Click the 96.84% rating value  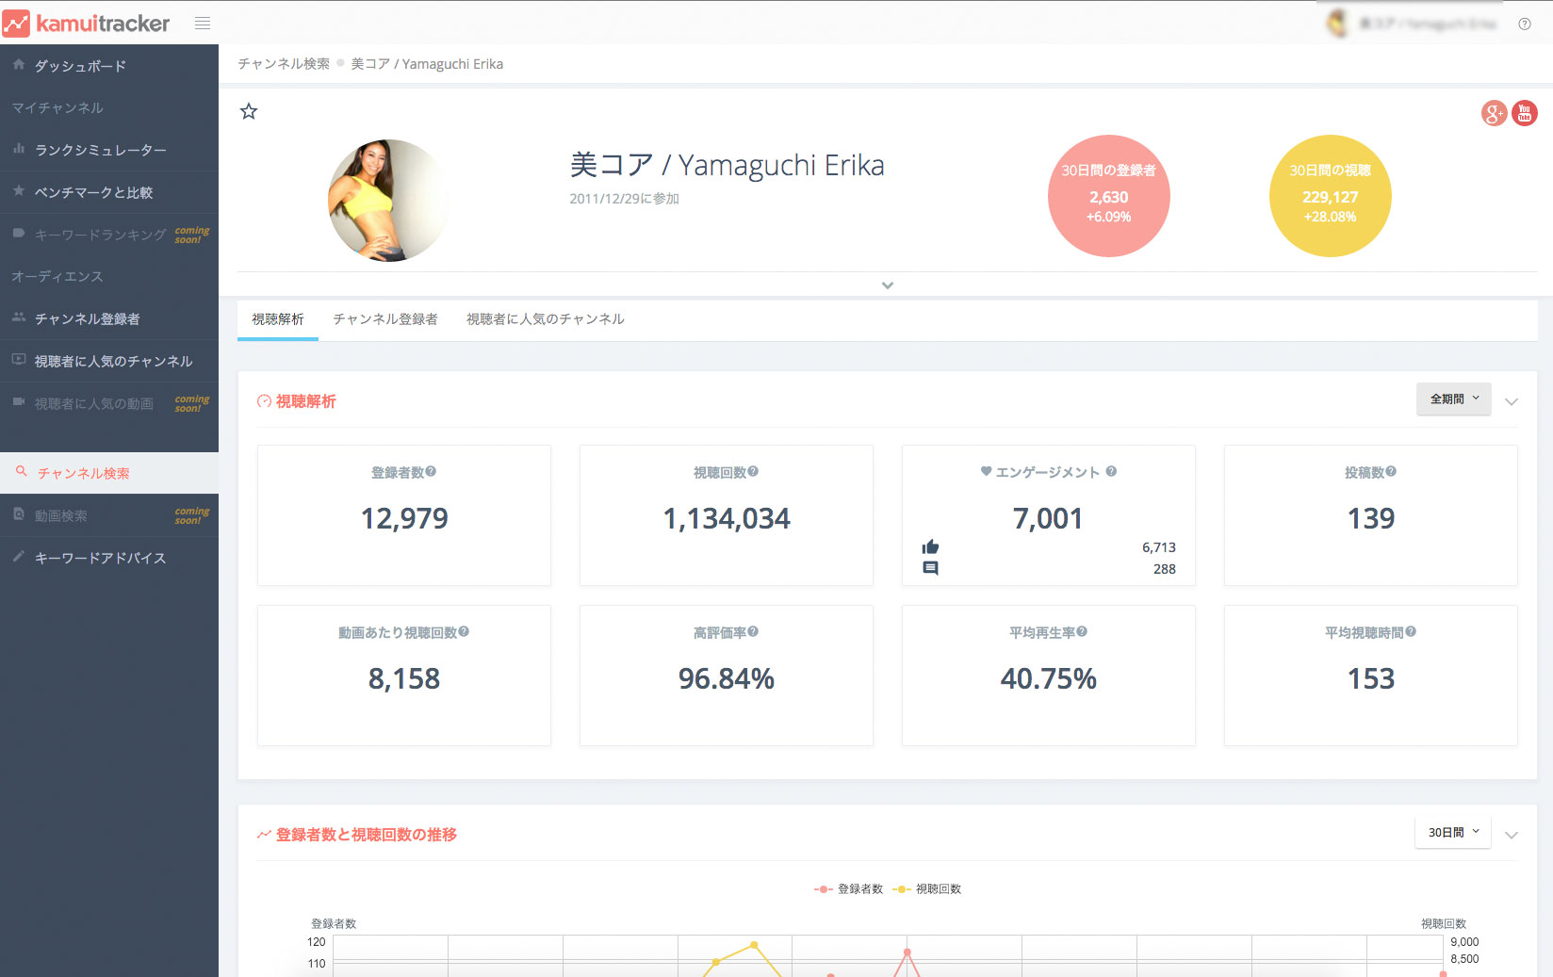[x=727, y=678]
